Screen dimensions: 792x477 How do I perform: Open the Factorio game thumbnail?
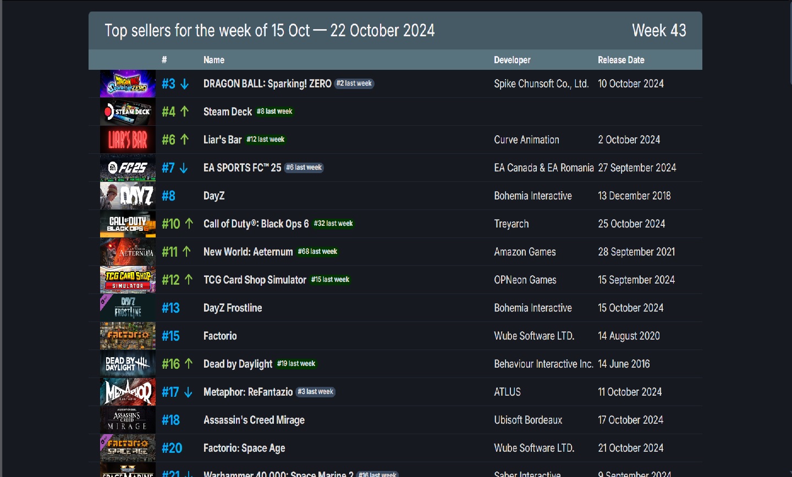pos(128,336)
